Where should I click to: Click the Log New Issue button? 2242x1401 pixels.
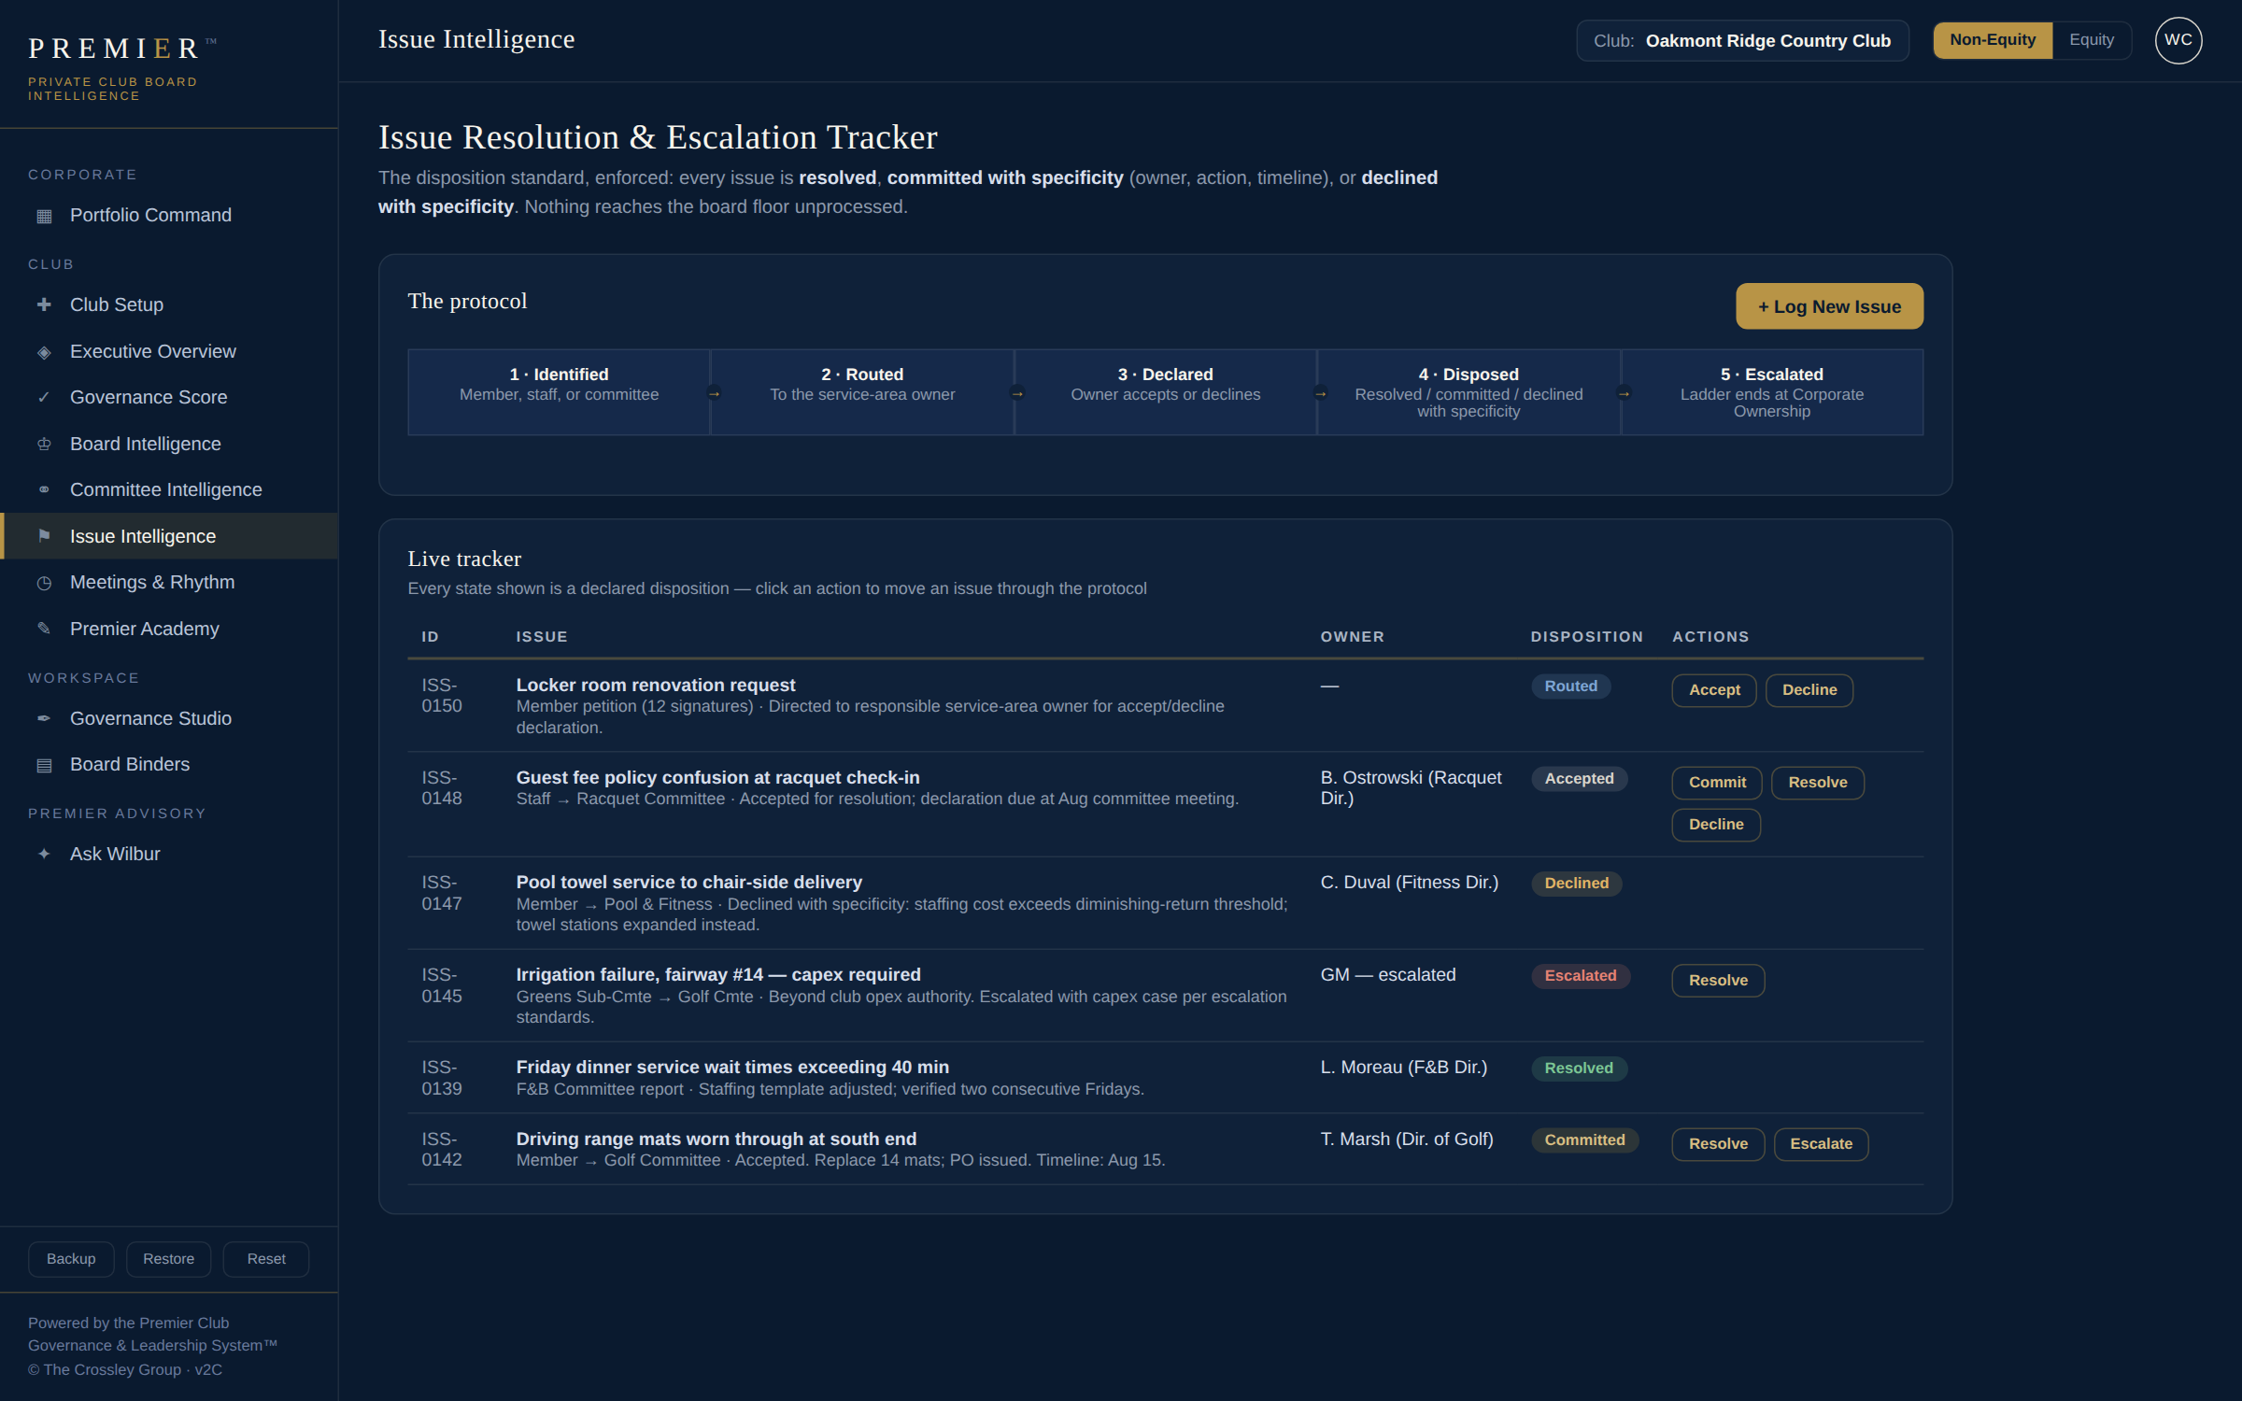1829,306
